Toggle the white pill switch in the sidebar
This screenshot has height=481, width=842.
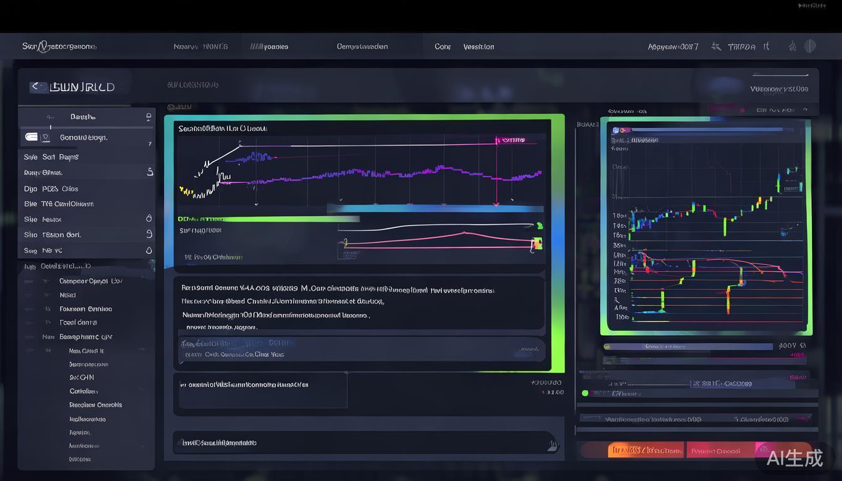point(31,137)
